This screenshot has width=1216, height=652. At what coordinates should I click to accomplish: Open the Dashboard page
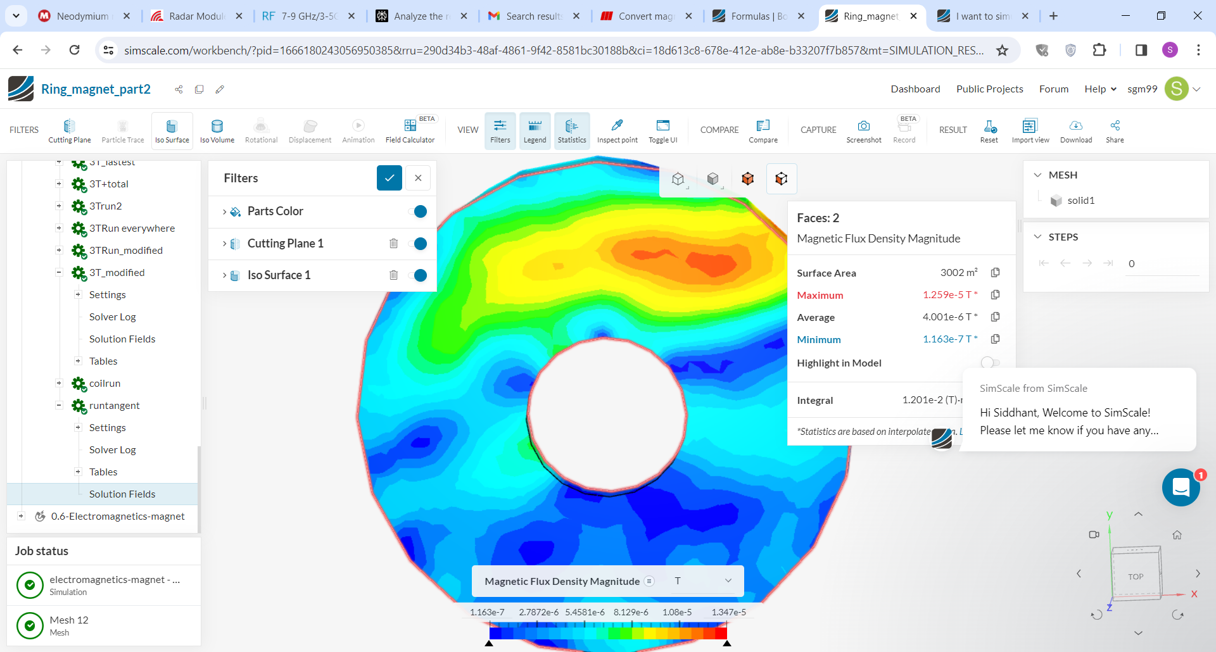[x=915, y=89]
